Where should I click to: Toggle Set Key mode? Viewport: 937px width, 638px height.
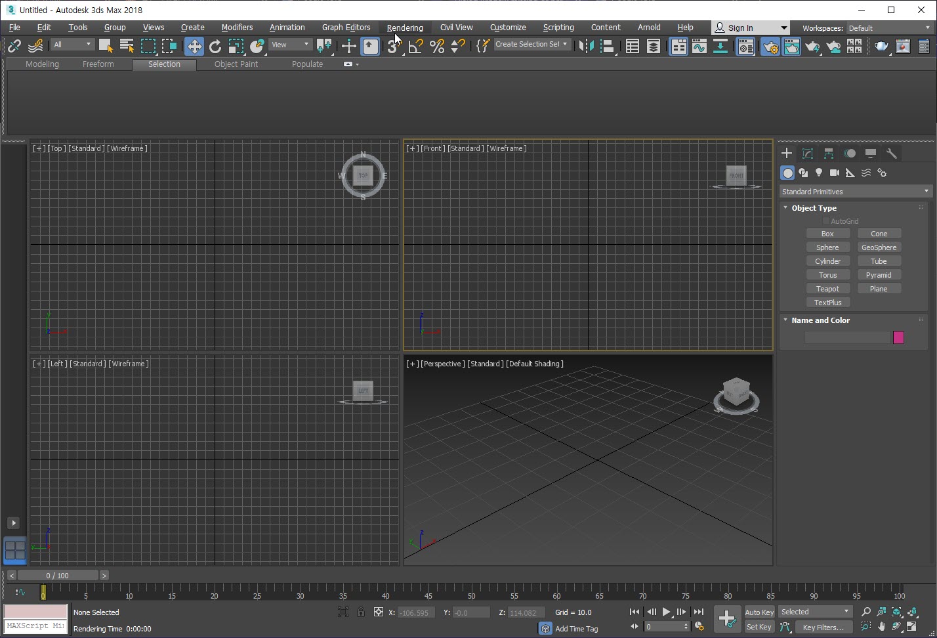coord(759,627)
